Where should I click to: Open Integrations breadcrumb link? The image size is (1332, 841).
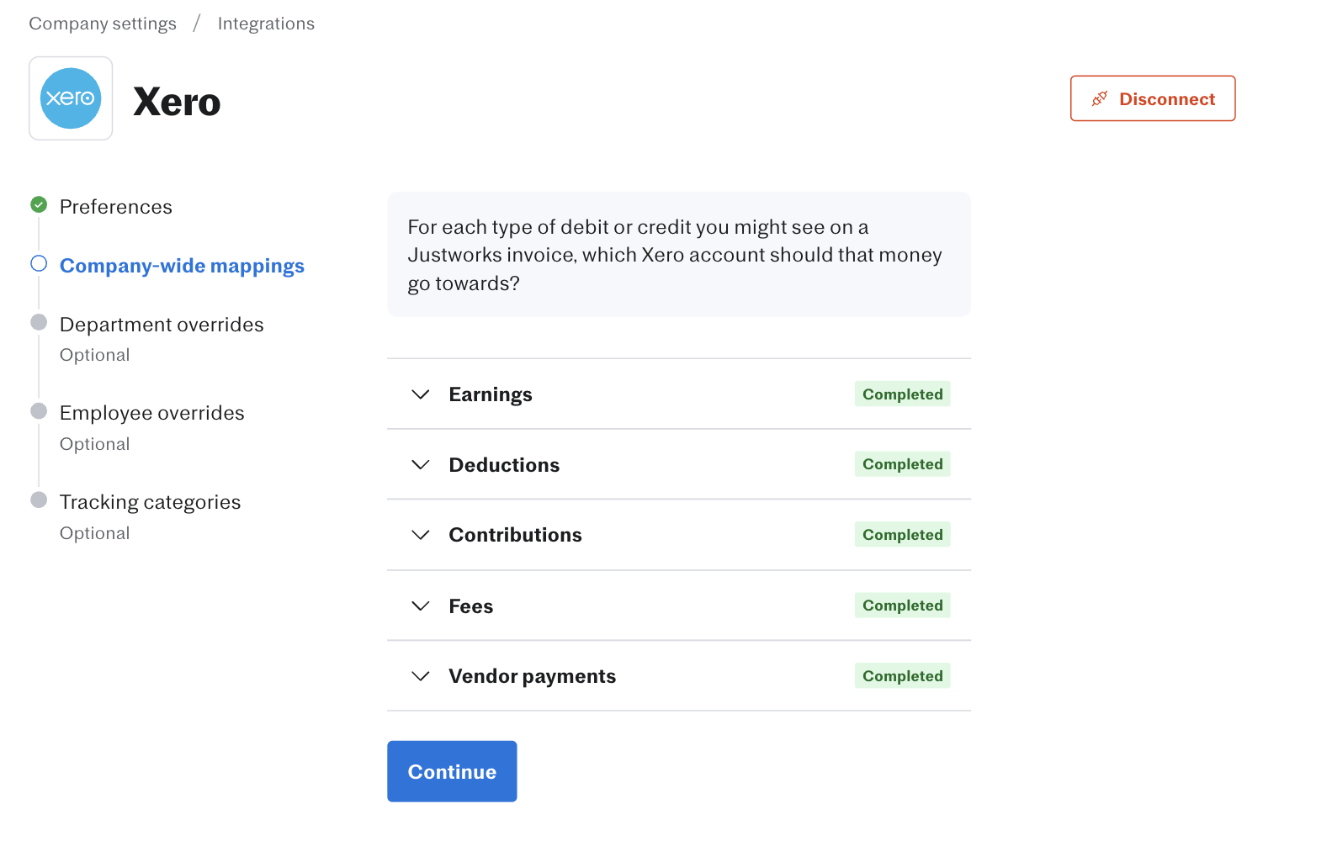tap(266, 24)
